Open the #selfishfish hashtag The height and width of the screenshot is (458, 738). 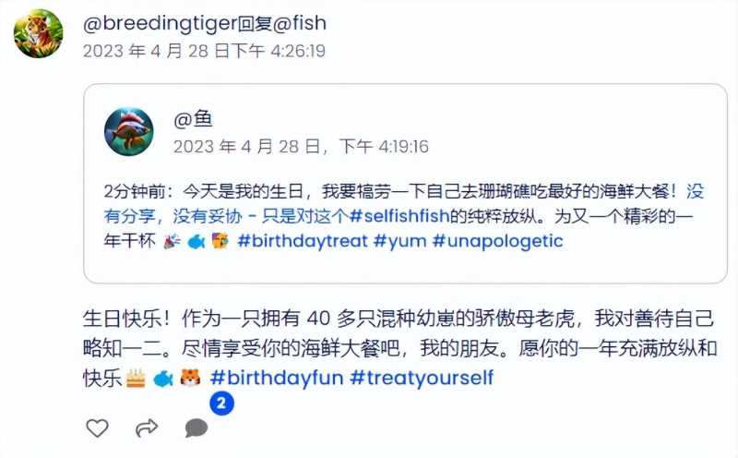(399, 216)
